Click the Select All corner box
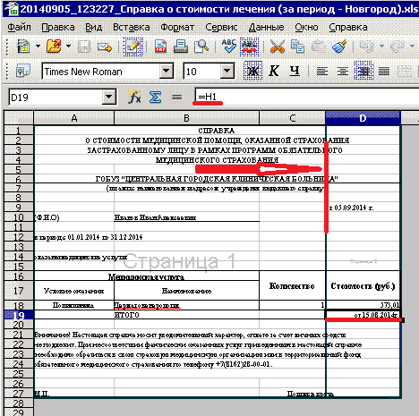The height and width of the screenshot is (416, 419). pyautogui.click(x=19, y=118)
